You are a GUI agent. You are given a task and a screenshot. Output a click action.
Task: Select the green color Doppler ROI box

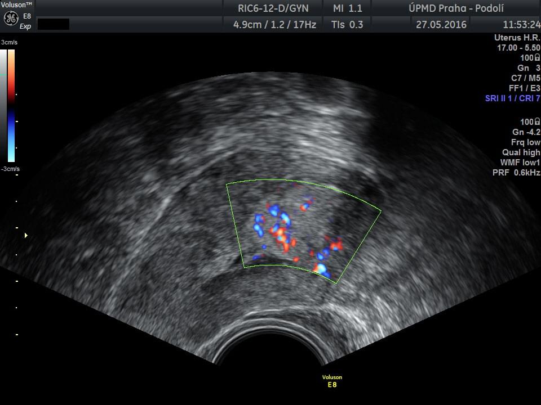(304, 231)
